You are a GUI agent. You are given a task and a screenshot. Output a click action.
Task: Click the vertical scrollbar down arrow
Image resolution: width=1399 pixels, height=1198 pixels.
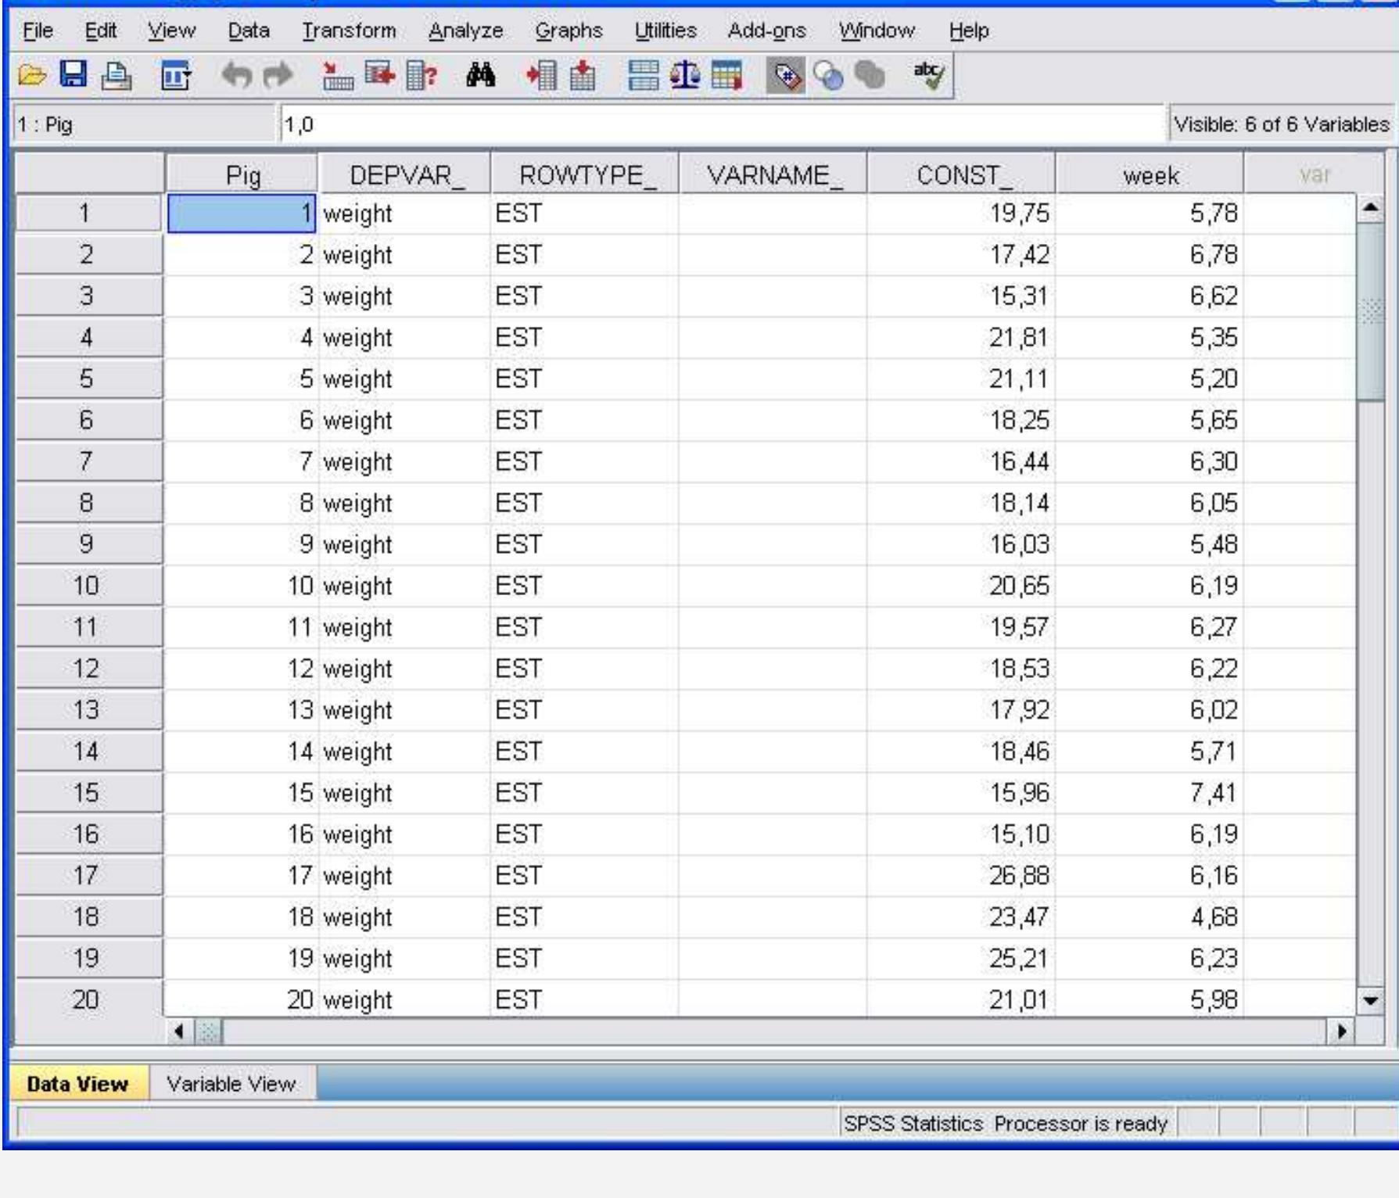1370,1000
